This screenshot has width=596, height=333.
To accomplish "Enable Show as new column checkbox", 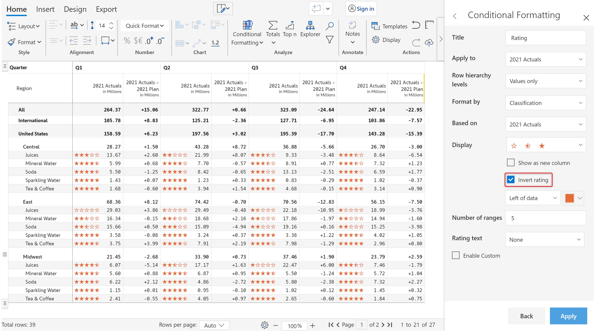I will point(511,163).
